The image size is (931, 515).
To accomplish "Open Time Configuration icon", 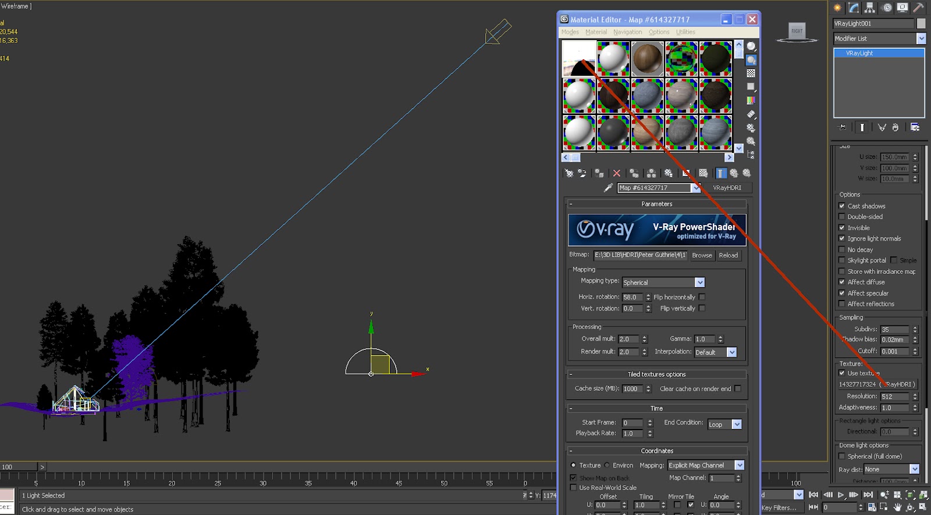I will 872,507.
